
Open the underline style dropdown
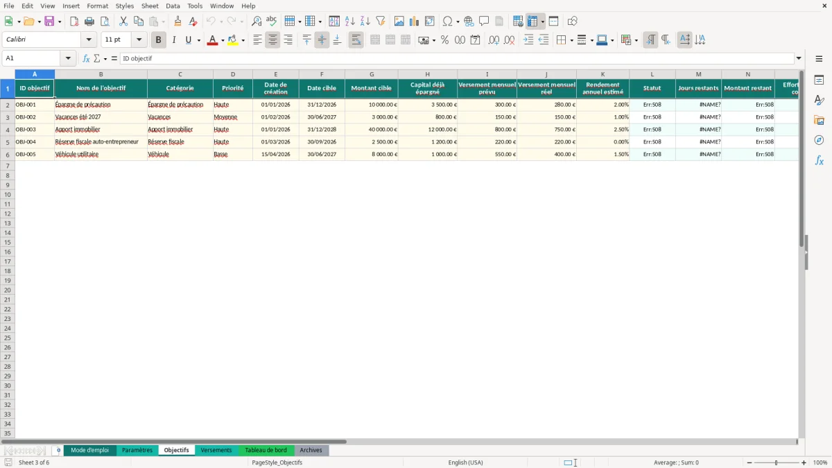click(199, 40)
